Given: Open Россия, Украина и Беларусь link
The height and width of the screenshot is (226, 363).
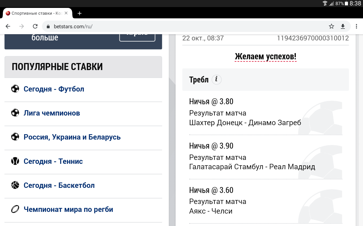Looking at the screenshot, I should click(x=72, y=137).
